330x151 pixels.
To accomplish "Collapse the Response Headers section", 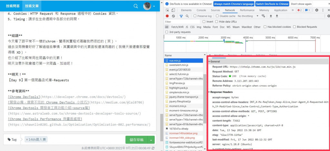I will (209, 92).
